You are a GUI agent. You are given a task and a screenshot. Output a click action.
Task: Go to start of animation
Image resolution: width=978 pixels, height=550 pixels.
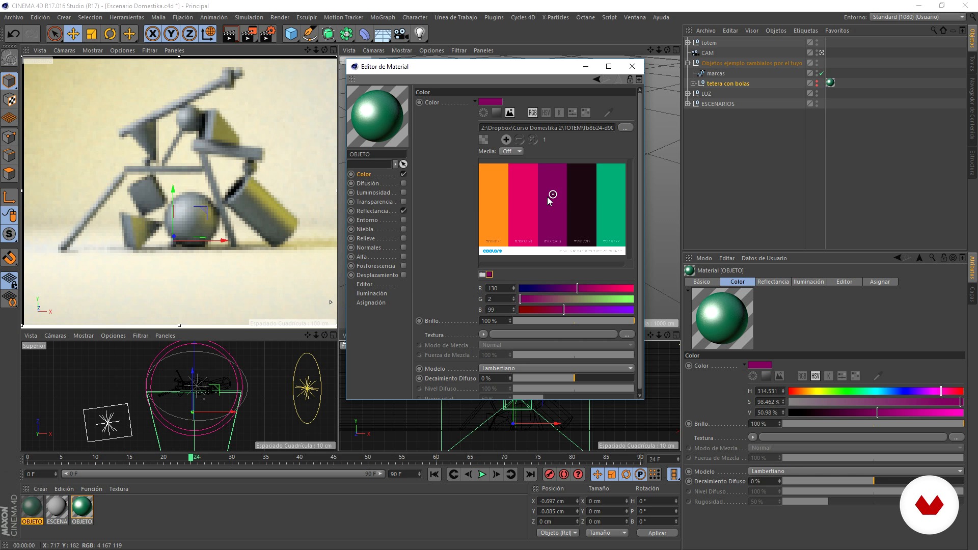pos(434,474)
